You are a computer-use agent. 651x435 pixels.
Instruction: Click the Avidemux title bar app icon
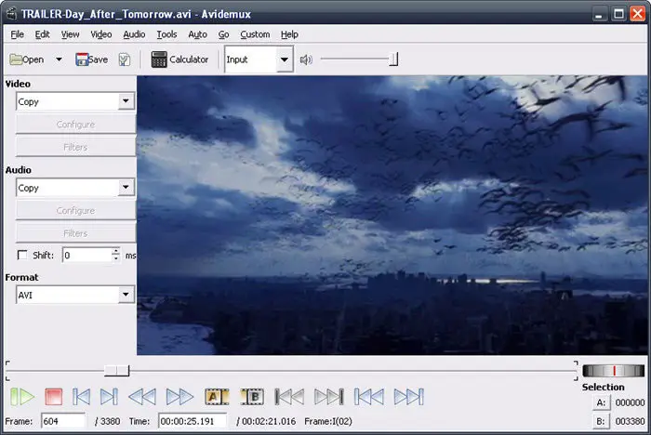(x=11, y=14)
